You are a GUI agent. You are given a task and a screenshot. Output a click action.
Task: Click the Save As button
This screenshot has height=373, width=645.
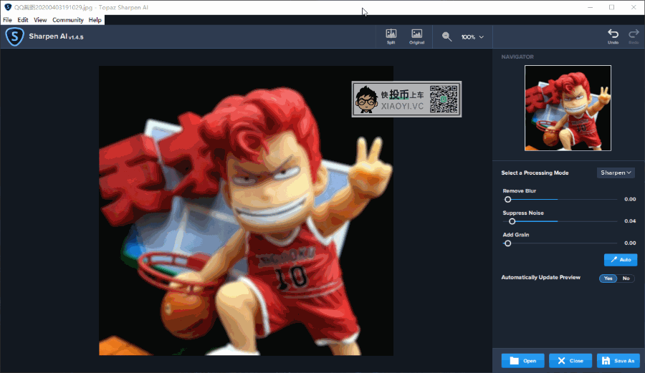618,361
